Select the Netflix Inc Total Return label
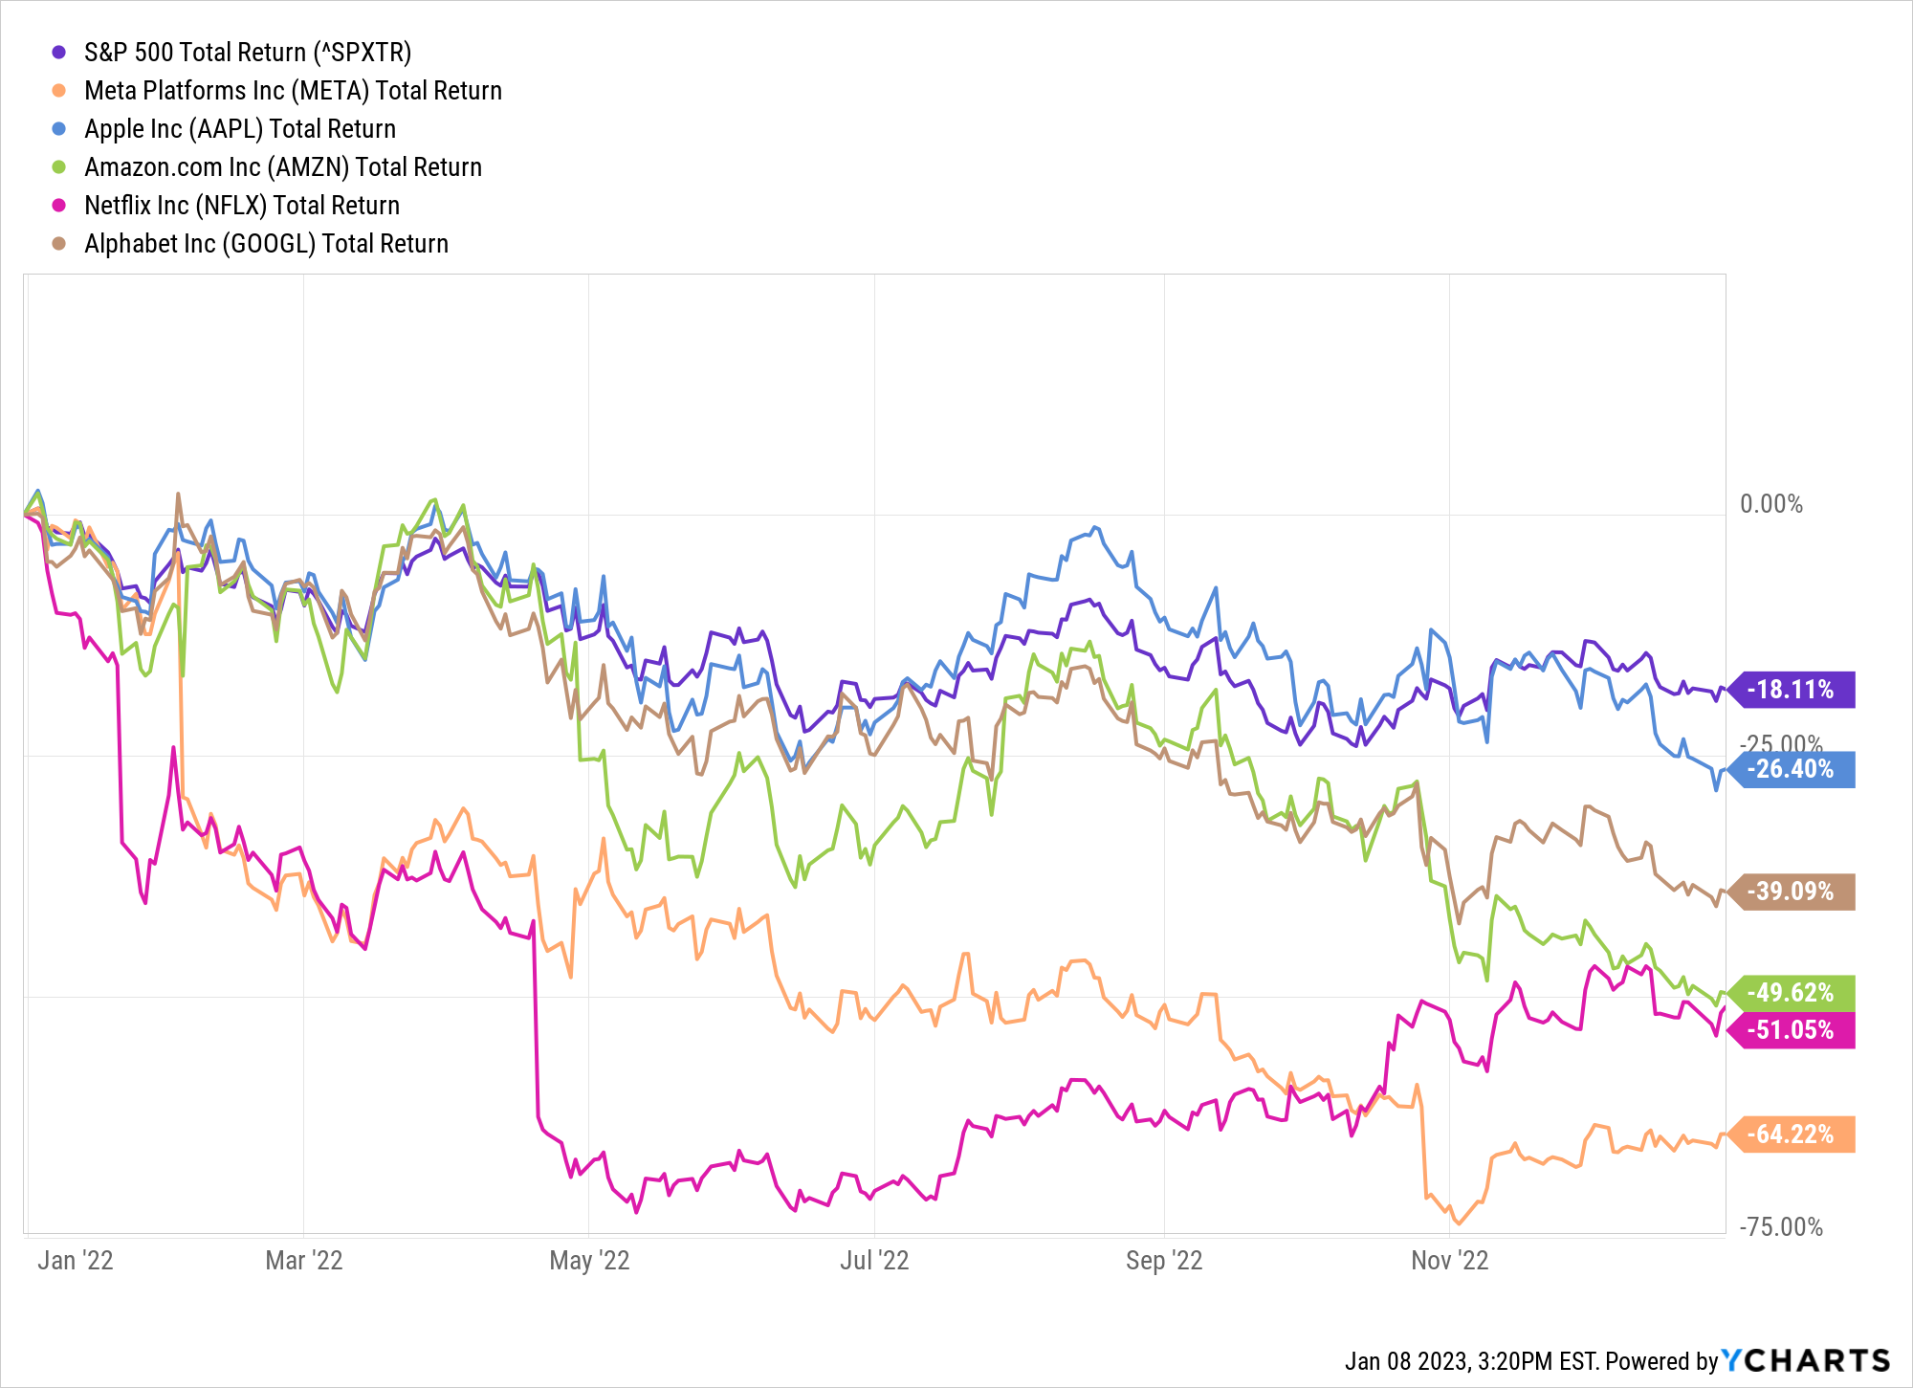This screenshot has height=1388, width=1913. [242, 205]
